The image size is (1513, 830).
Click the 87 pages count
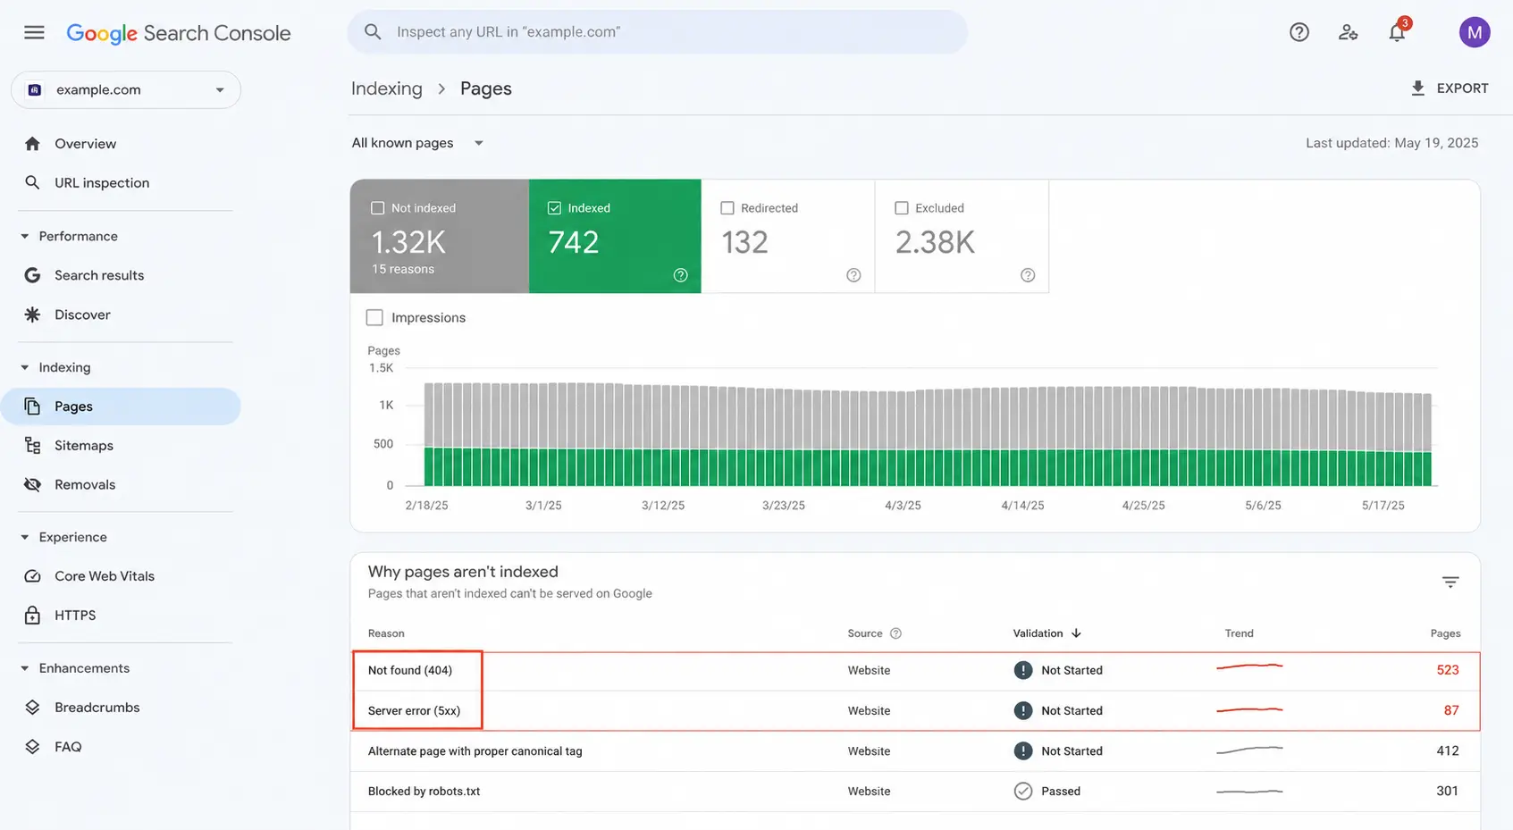click(x=1451, y=710)
